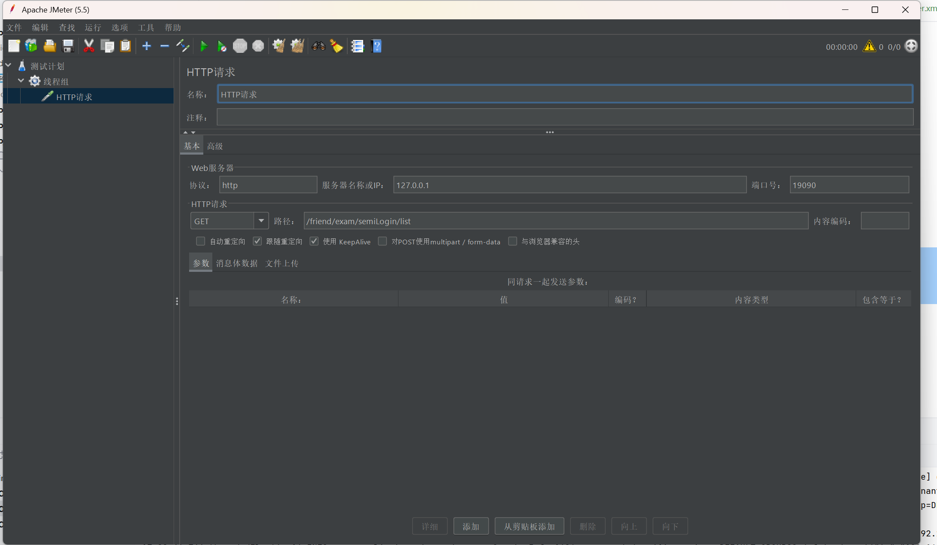The width and height of the screenshot is (937, 545).
Task: Select the 线程组 tree node
Action: pos(56,82)
